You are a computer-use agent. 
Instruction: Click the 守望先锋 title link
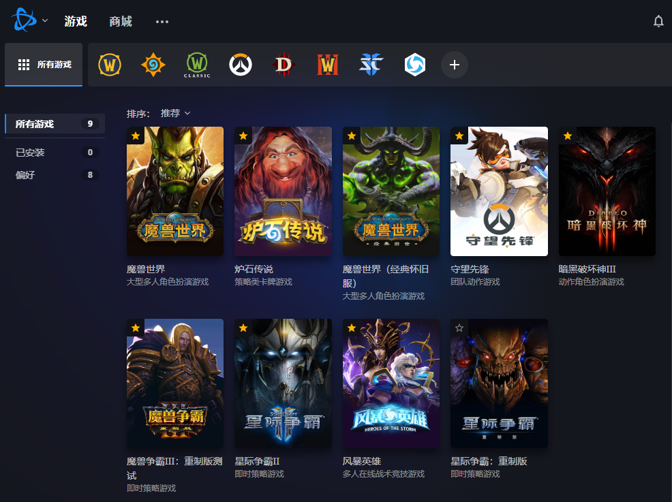[470, 269]
